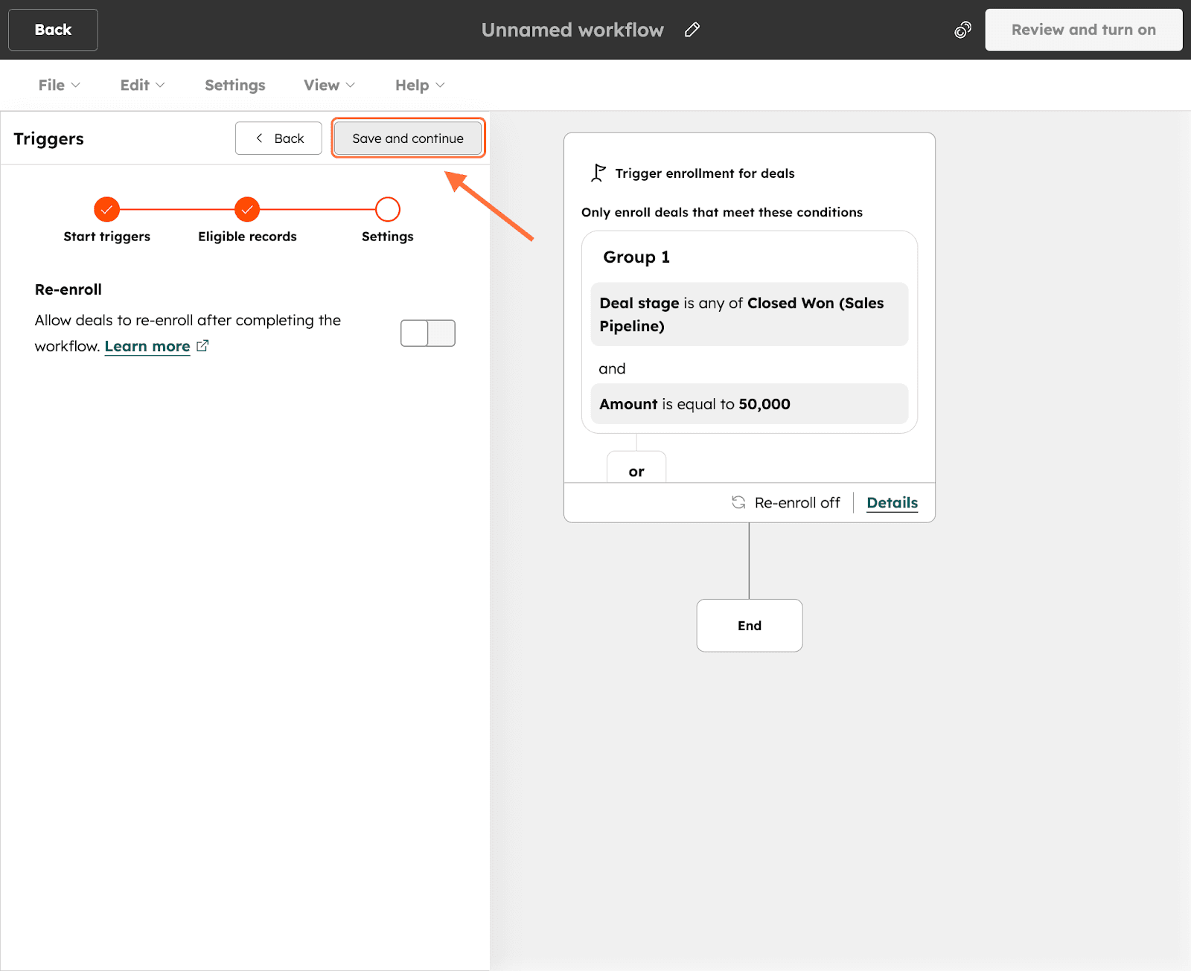Select the End node in the workflow
Image resolution: width=1191 pixels, height=971 pixels.
click(x=749, y=625)
